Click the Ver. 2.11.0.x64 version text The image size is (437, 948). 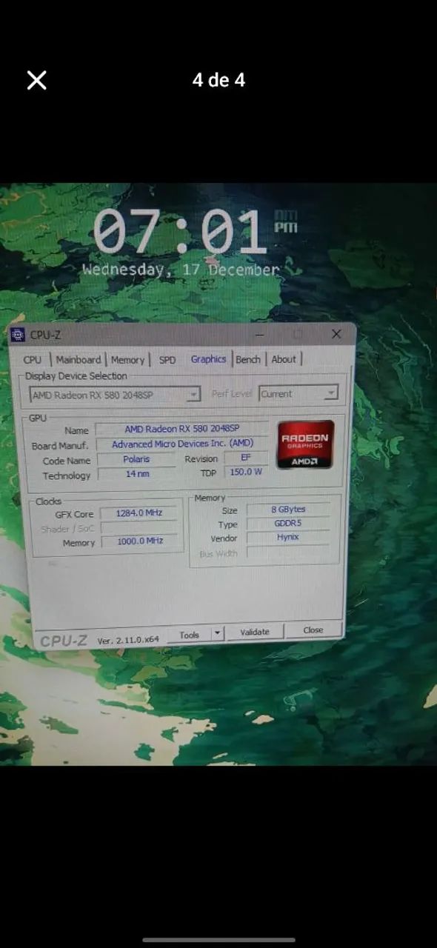(128, 640)
